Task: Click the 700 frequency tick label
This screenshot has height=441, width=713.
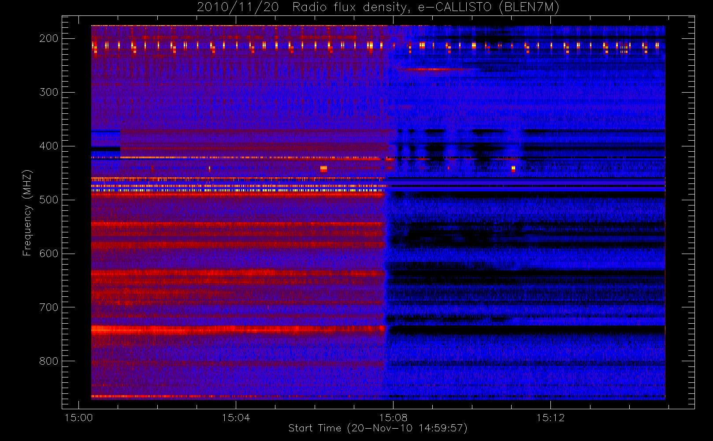Action: [49, 307]
